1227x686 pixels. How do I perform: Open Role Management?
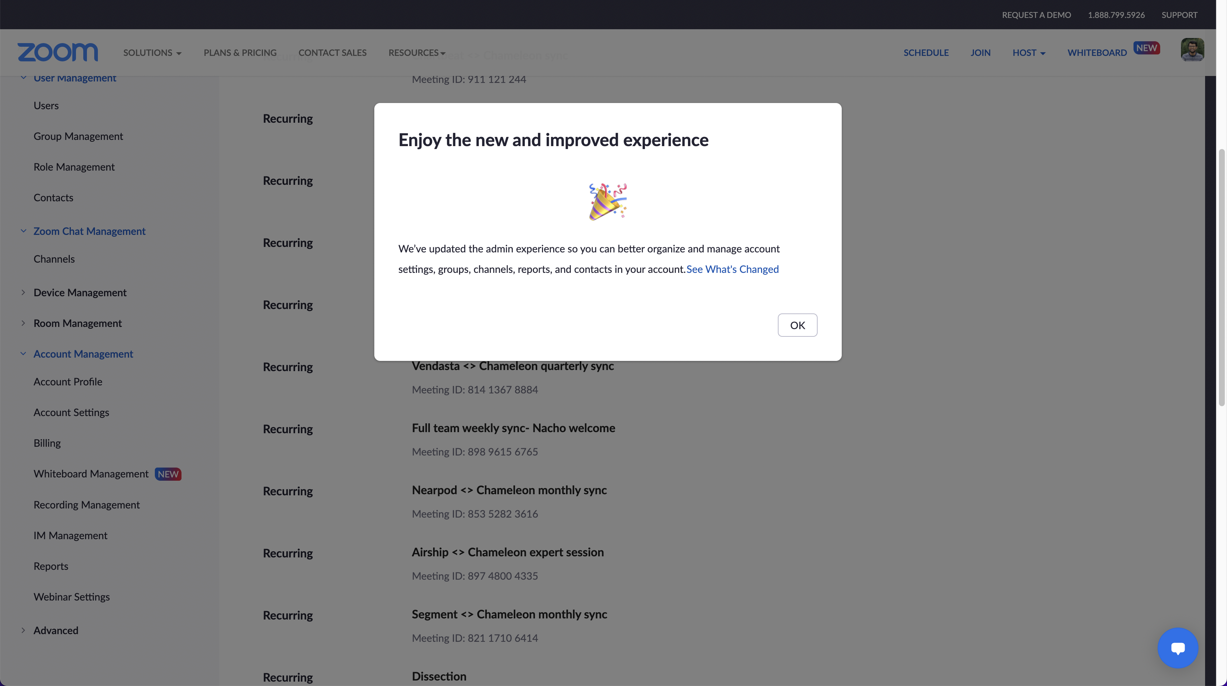click(x=74, y=167)
